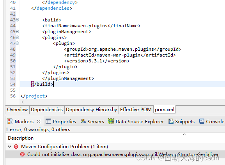Click the error icon on 'Could not initialize class' row
This screenshot has width=225, height=165.
[x=22, y=154]
